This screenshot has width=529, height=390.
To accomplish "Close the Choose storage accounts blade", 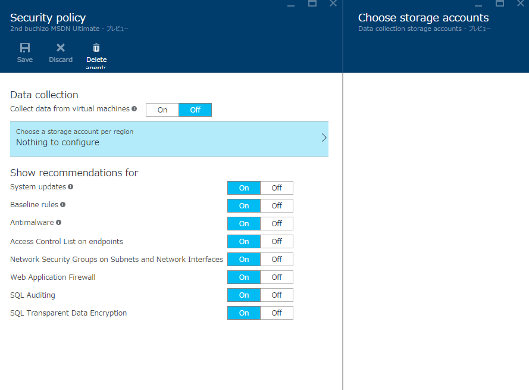I will click(521, 4).
